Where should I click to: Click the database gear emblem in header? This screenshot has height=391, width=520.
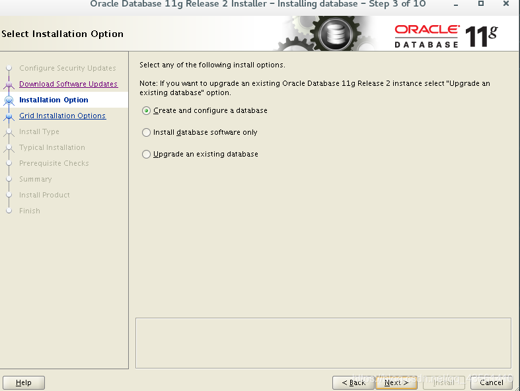point(334,34)
